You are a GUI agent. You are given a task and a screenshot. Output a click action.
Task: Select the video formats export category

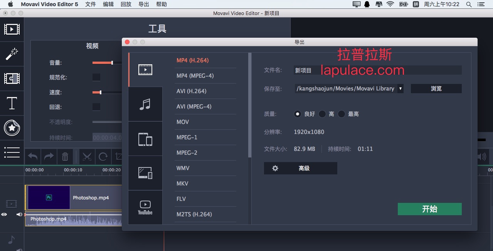coord(145,70)
